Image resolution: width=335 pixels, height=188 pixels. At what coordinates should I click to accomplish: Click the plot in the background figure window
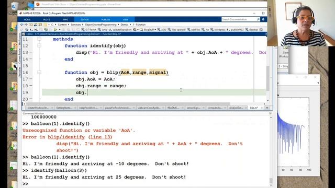coord(293,132)
